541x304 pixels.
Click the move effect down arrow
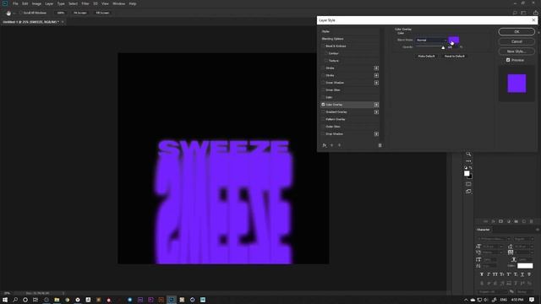(340, 145)
